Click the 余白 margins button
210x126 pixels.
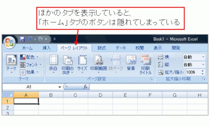click(54, 64)
